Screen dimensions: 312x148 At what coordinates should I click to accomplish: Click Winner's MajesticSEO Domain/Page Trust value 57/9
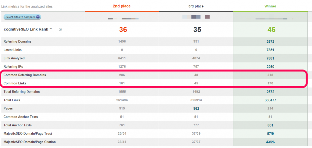pos(270,133)
